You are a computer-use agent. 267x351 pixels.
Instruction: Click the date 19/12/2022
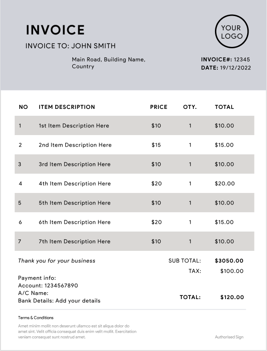(x=235, y=68)
